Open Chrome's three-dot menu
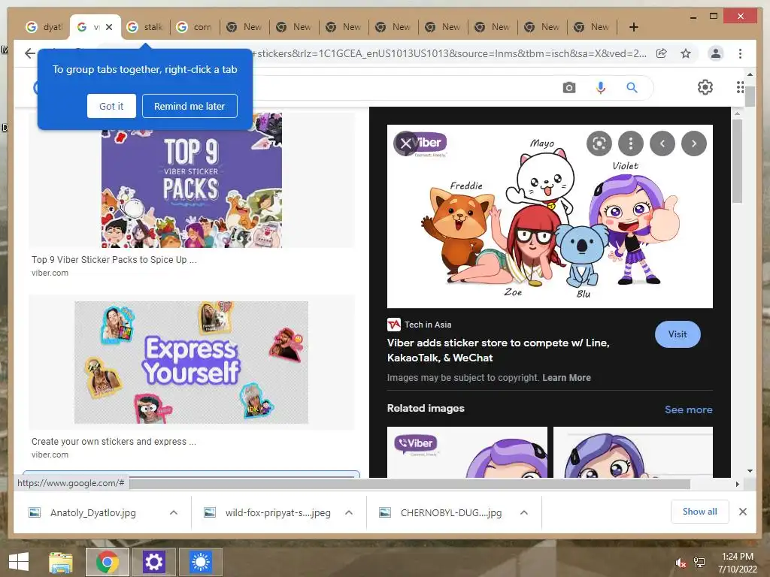 (740, 53)
